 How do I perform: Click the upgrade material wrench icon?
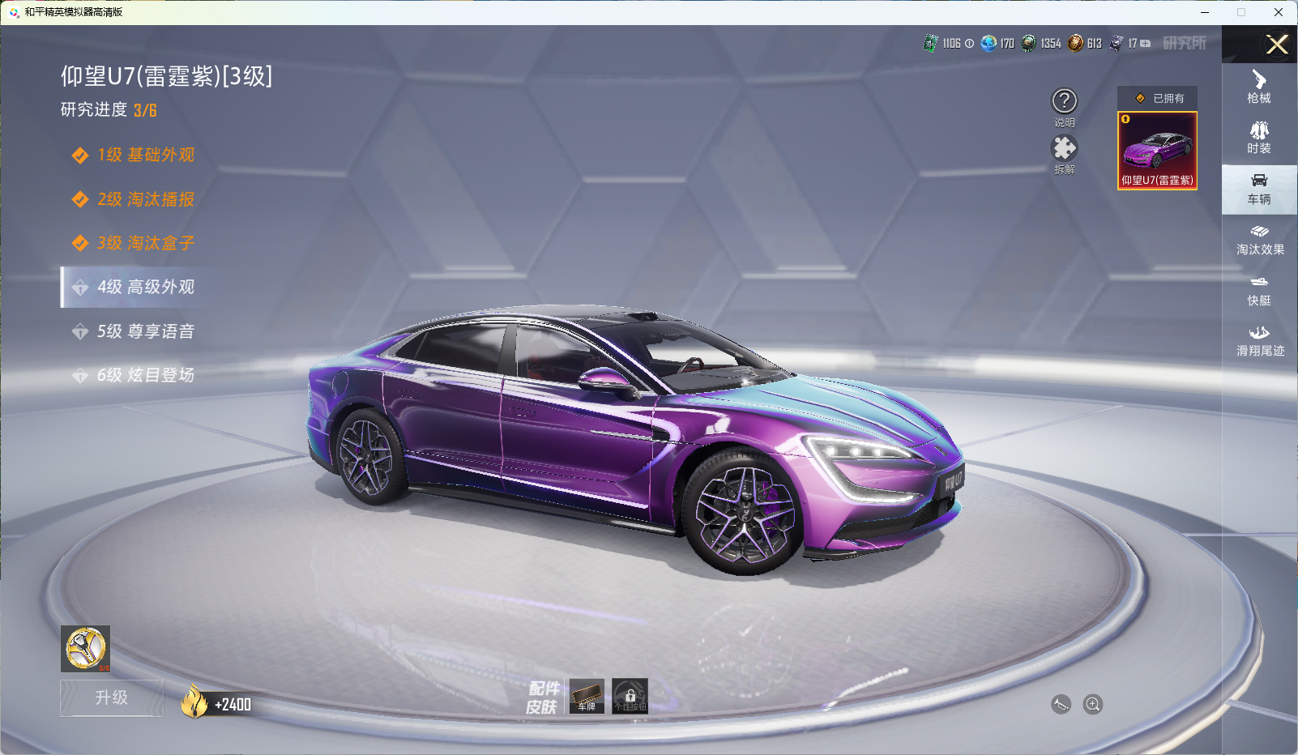point(85,648)
